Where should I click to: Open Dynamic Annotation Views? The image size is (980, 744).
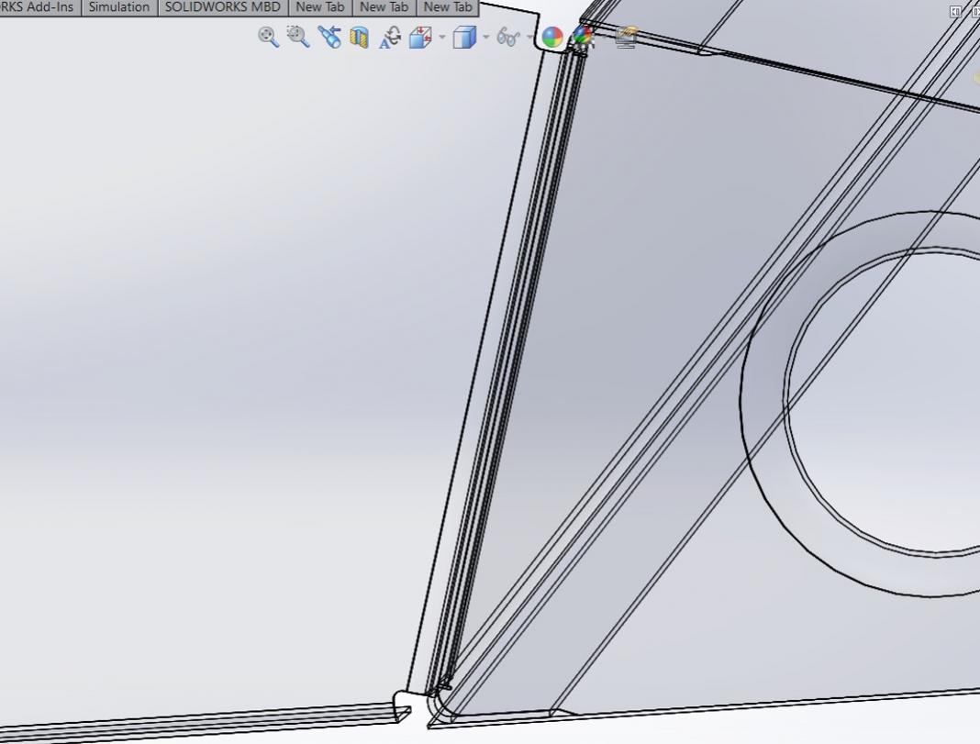pyautogui.click(x=389, y=37)
